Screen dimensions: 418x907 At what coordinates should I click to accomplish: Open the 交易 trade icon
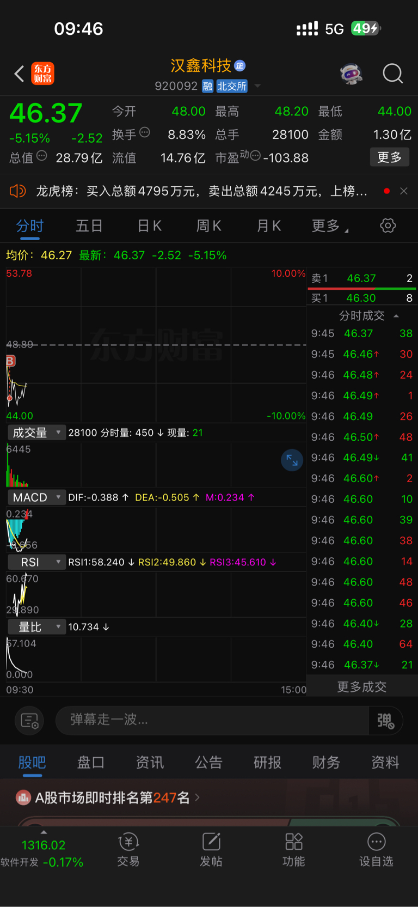pos(128,850)
